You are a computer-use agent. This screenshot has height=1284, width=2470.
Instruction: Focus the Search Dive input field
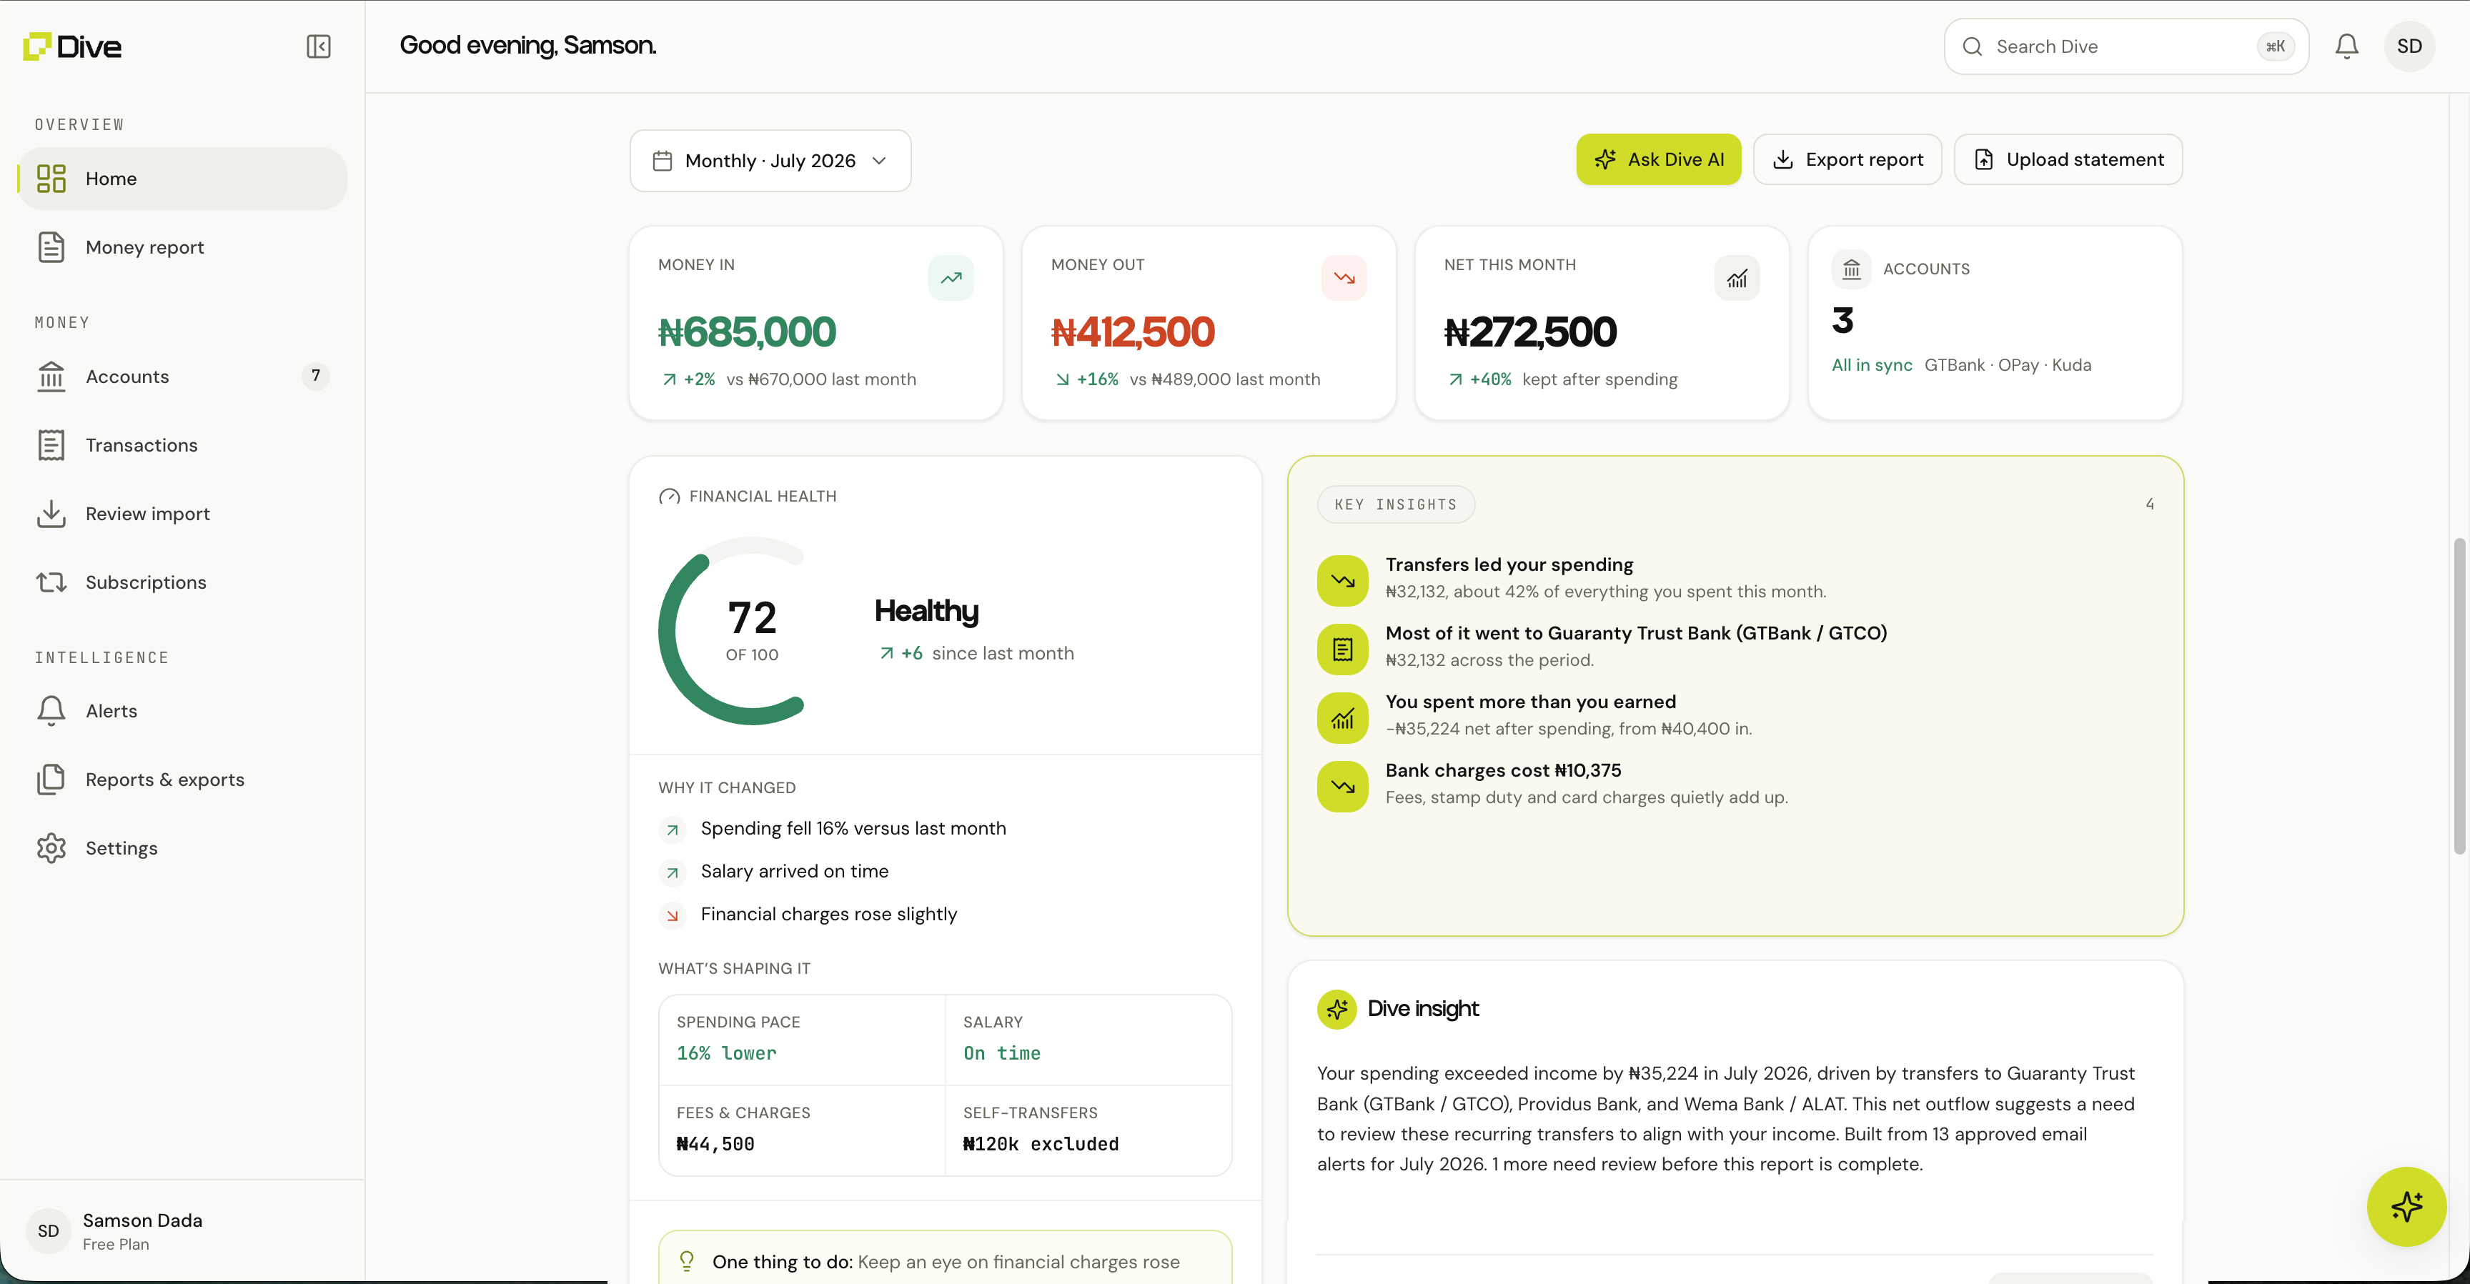click(x=2126, y=46)
